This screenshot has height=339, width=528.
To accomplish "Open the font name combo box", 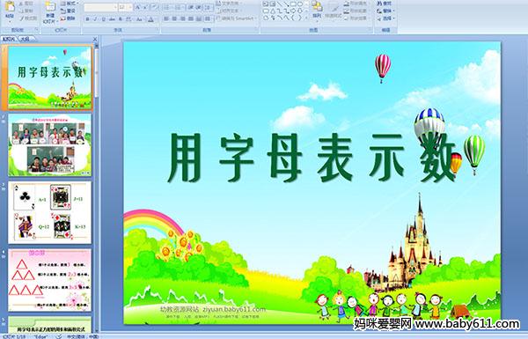I will click(100, 7).
